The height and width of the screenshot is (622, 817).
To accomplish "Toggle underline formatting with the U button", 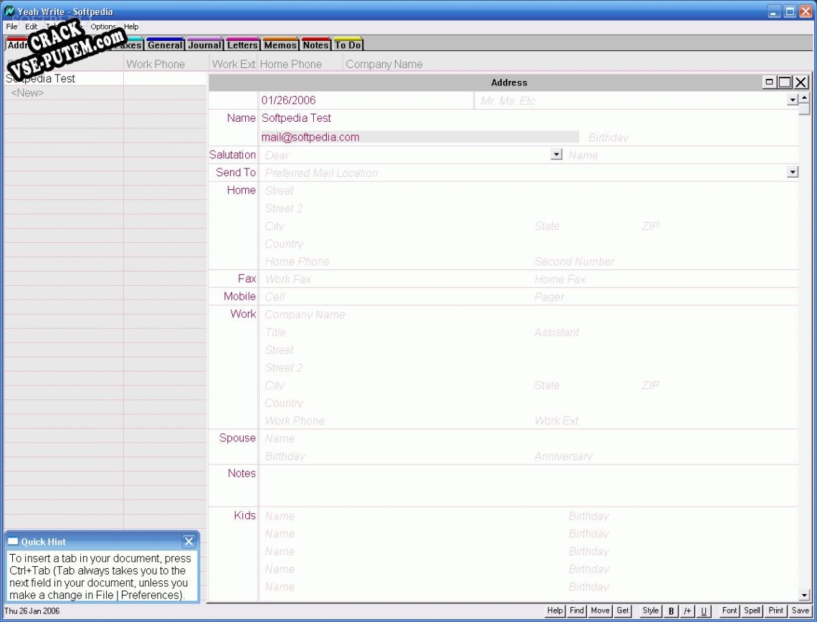I will (x=704, y=611).
